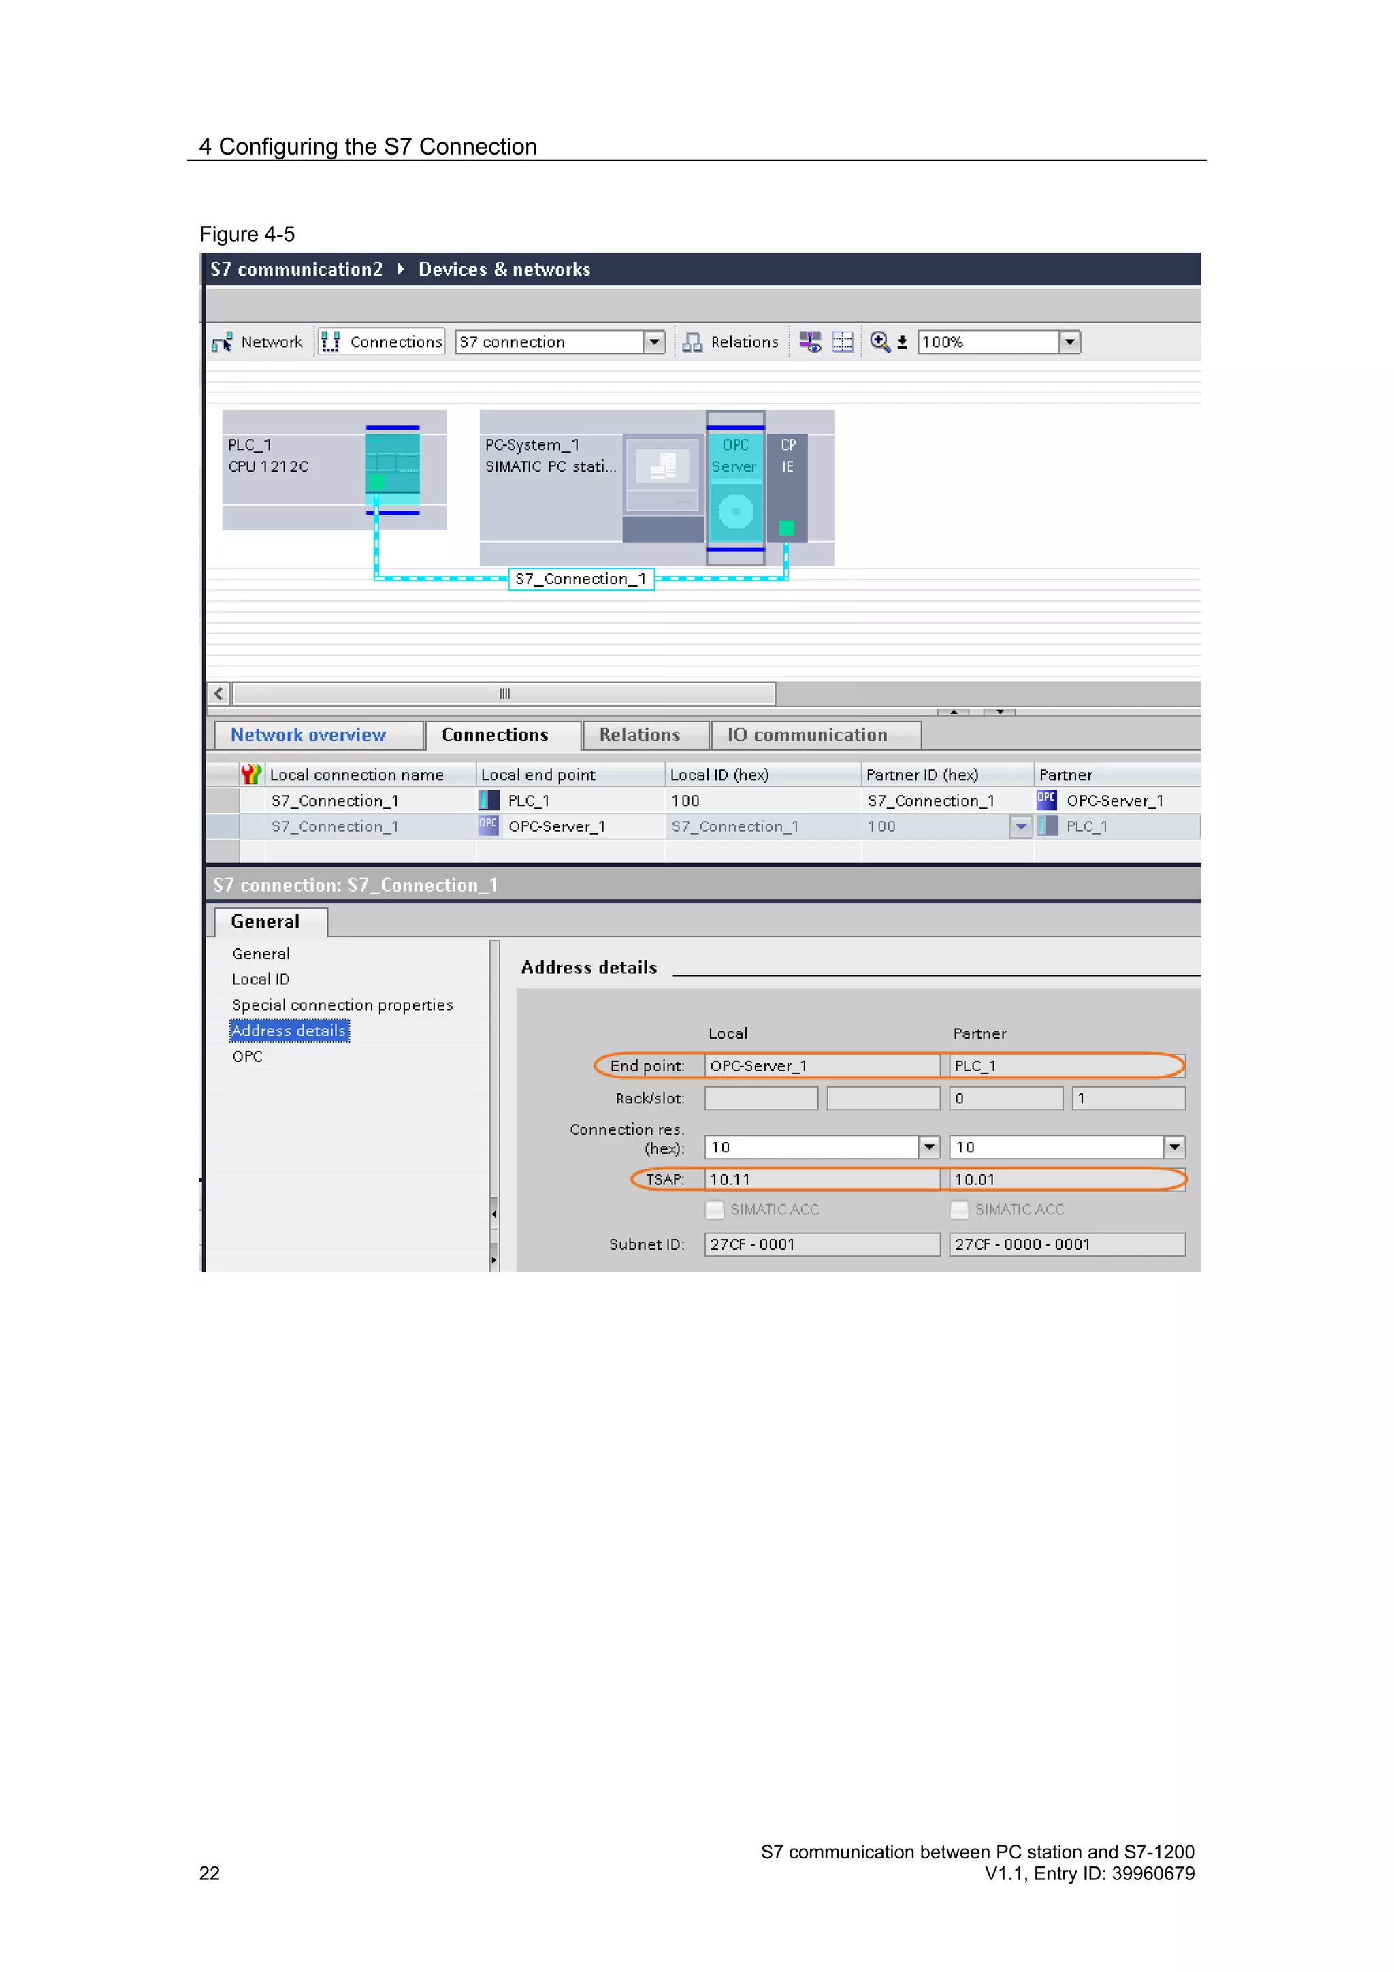Click the Local TSAP field 10.11
Screen dimensions: 1394x1972
point(822,1180)
